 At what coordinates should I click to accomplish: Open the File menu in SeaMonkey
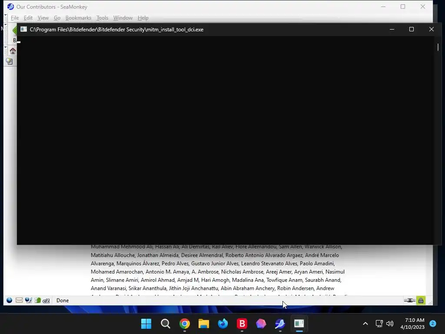15,18
